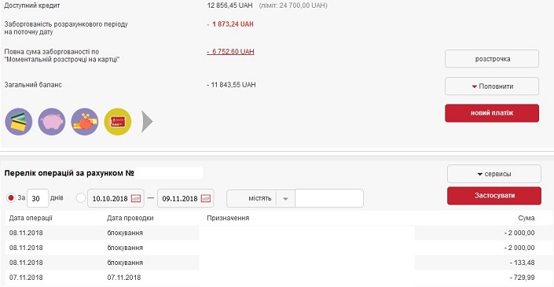Open the pink piggy bank icon
Screen dimensions: 554x287
tap(52, 122)
